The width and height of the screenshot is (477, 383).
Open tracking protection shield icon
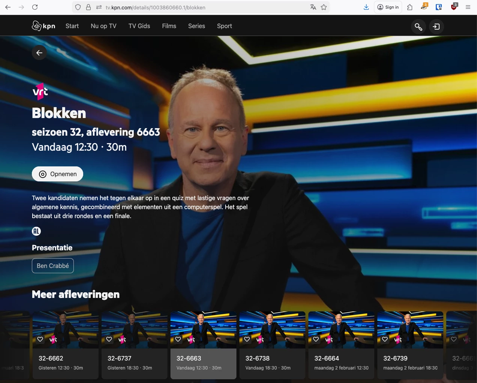click(78, 7)
